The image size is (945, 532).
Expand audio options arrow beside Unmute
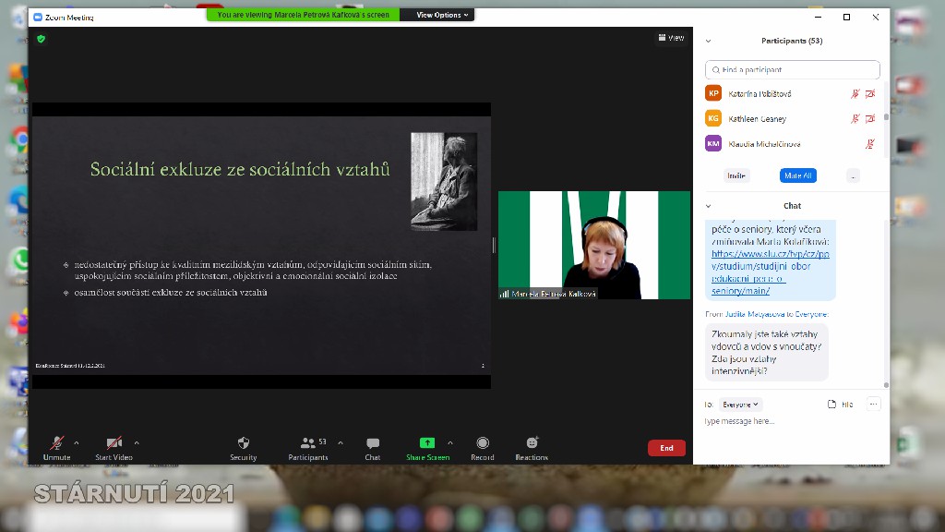pyautogui.click(x=77, y=442)
